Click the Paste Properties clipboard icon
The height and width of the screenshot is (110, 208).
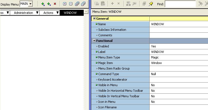tap(103, 4)
